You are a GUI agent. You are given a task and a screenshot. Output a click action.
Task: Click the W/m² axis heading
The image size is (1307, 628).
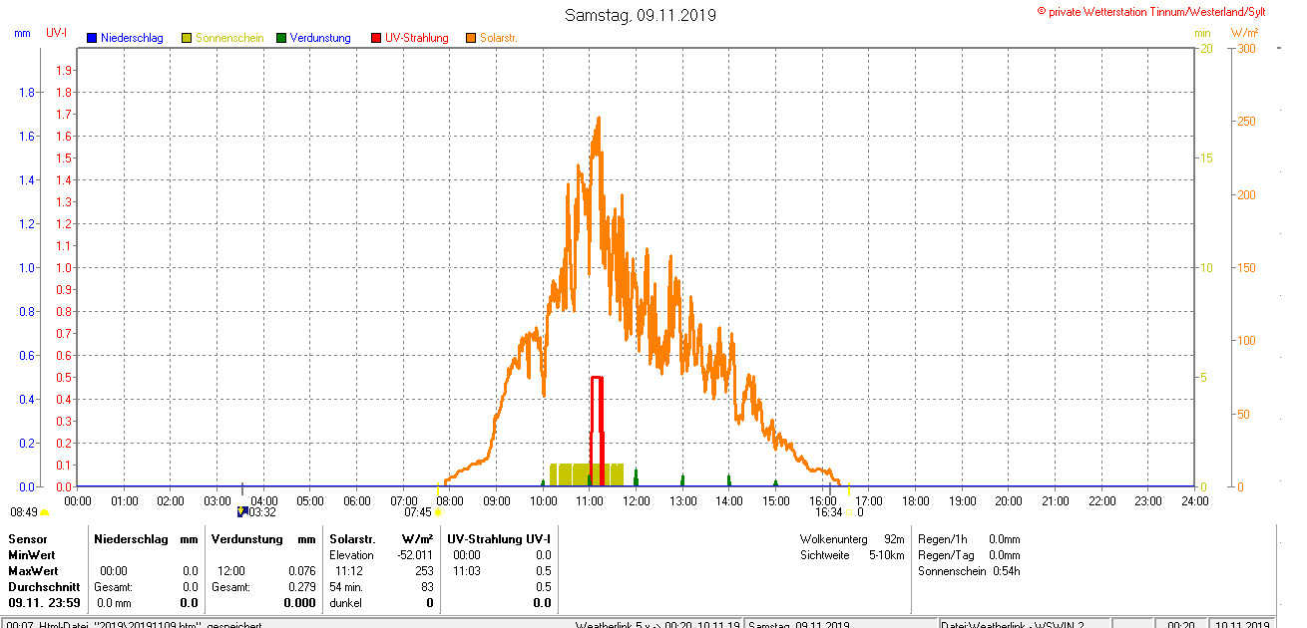[x=1247, y=33]
